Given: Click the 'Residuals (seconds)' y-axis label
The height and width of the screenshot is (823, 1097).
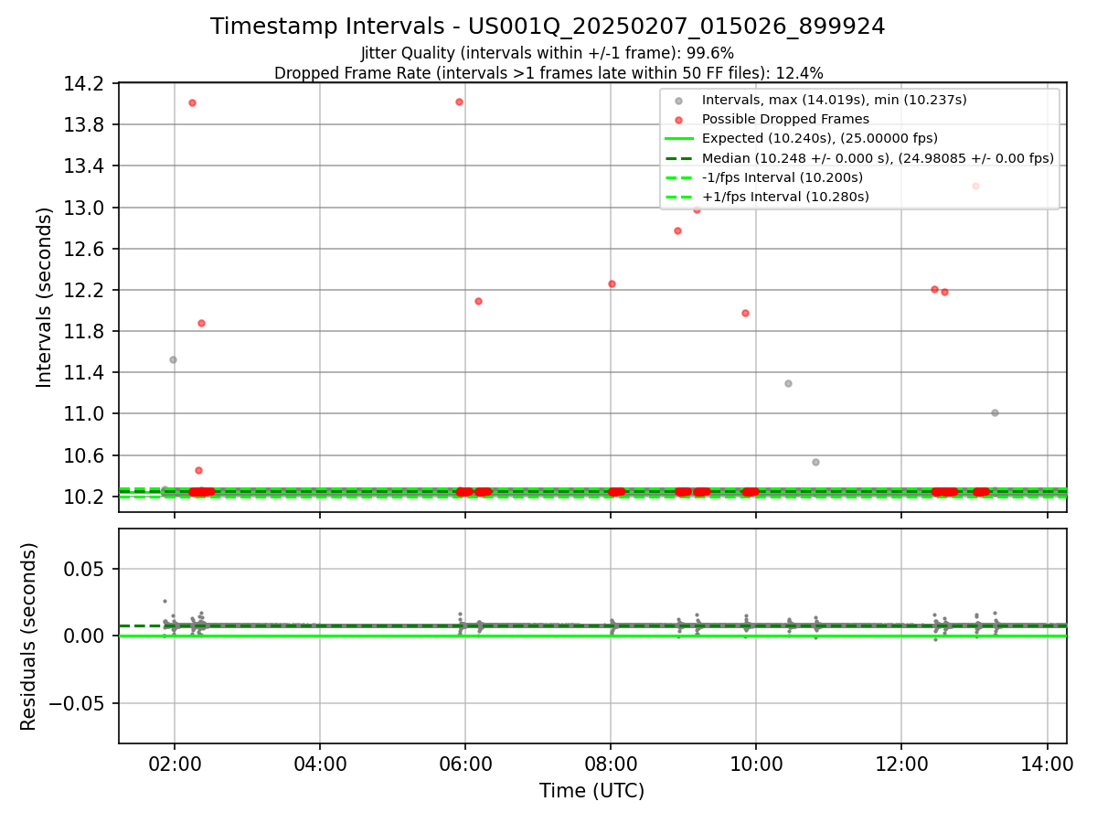Looking at the screenshot, I should click(x=29, y=636).
